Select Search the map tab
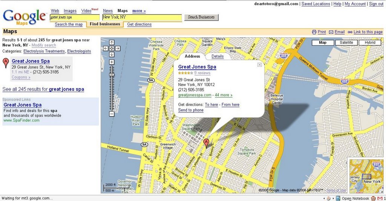This screenshot has width=386, height=201. click(69, 24)
